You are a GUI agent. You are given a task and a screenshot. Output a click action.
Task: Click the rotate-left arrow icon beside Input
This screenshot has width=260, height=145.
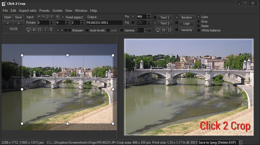tap(43, 17)
